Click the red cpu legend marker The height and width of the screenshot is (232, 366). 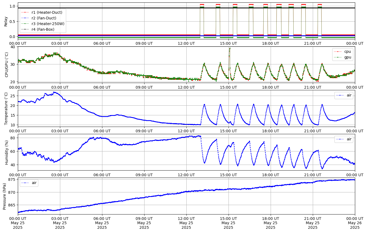(x=338, y=51)
